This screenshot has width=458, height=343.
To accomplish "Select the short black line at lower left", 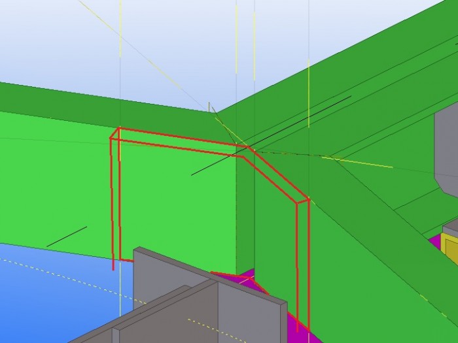I will pyautogui.click(x=67, y=237).
